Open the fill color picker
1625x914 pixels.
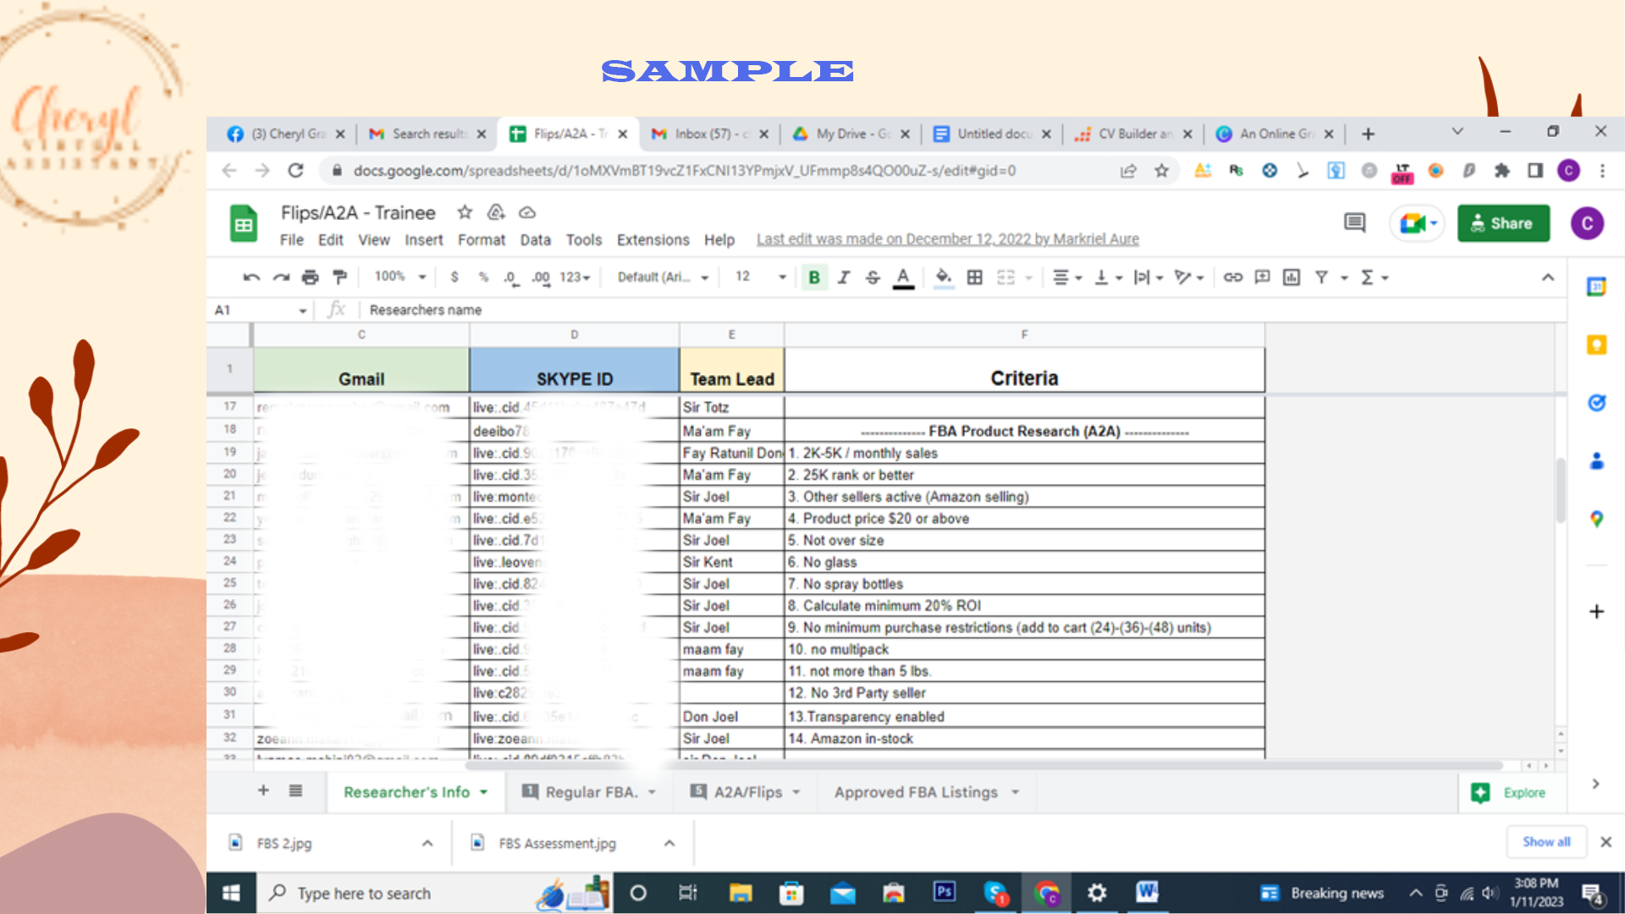pyautogui.click(x=944, y=277)
